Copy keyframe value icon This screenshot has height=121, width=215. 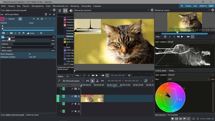(x=19, y=33)
